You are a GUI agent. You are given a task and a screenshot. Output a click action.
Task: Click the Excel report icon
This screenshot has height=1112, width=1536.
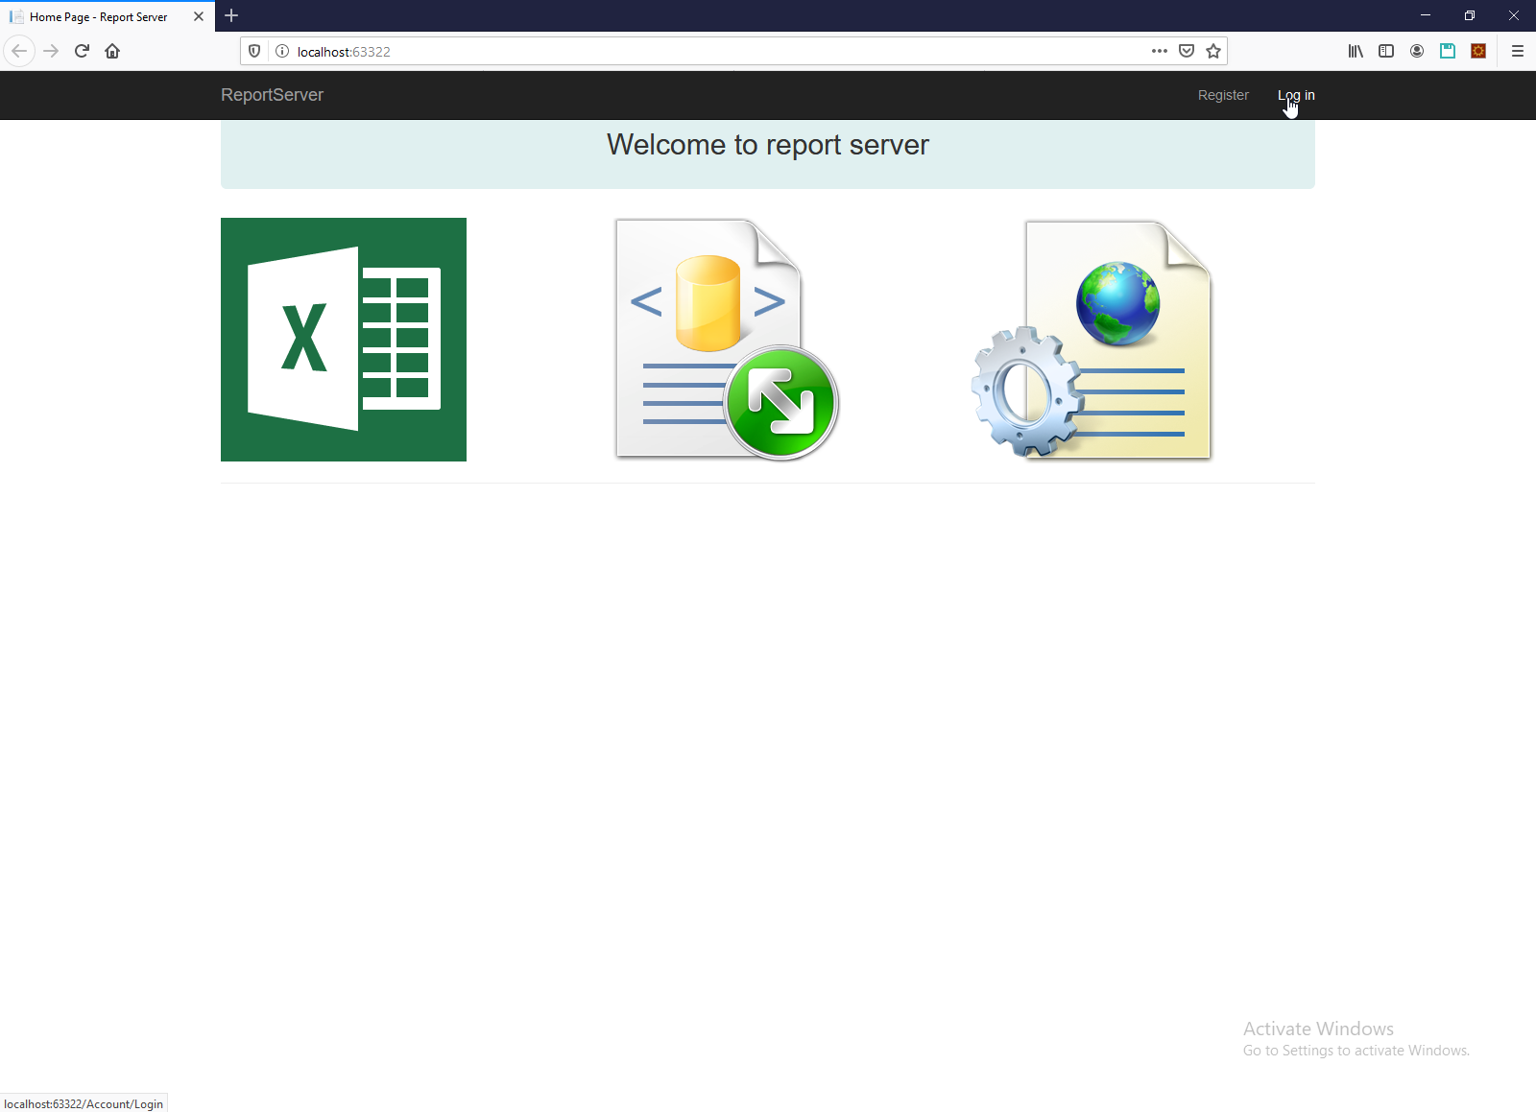(x=344, y=340)
